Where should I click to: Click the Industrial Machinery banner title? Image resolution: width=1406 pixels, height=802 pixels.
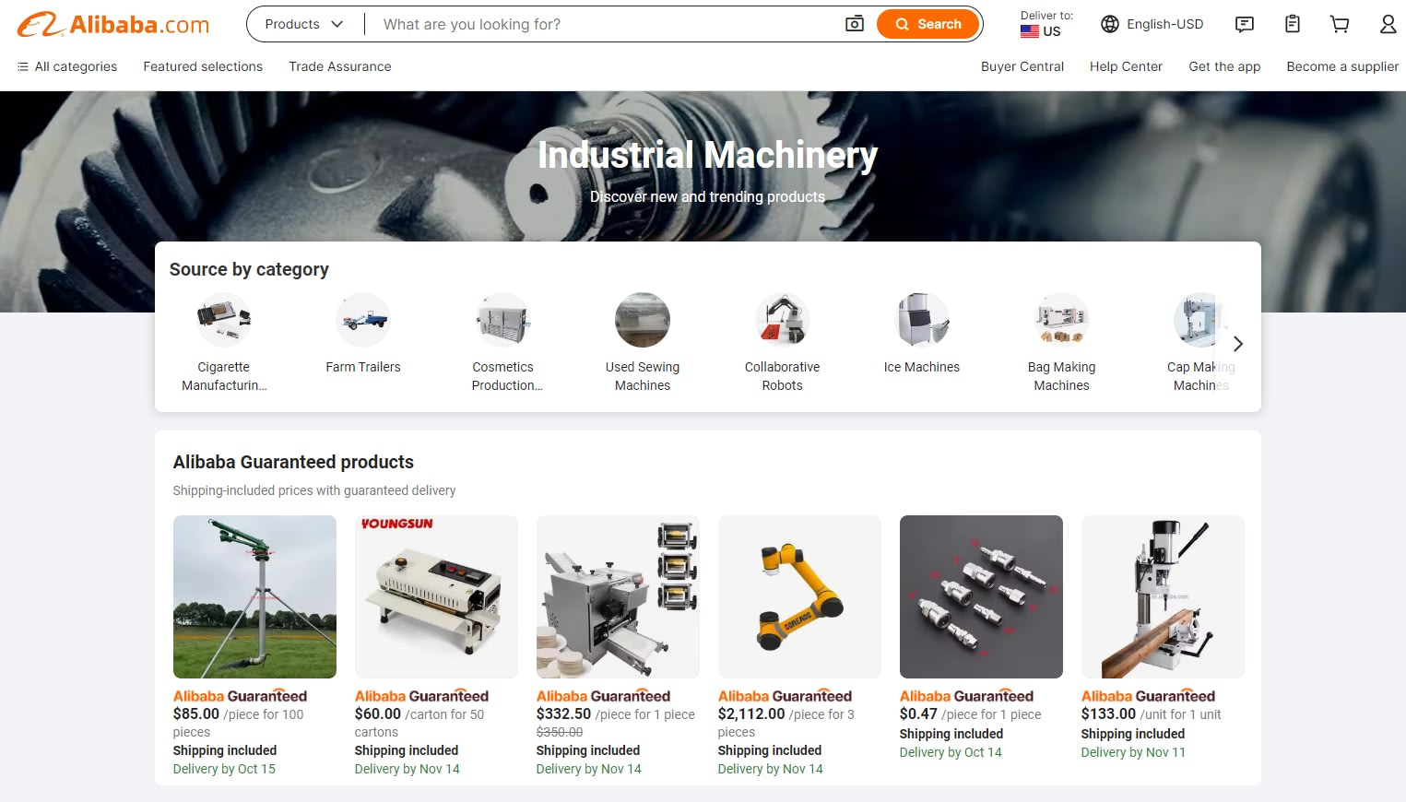click(x=707, y=155)
